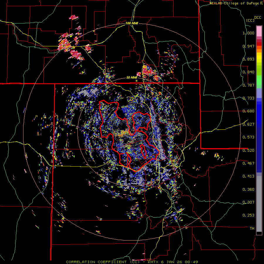Click the 0.893 scale value
The height and width of the screenshot is (264, 264).
coord(248,59)
